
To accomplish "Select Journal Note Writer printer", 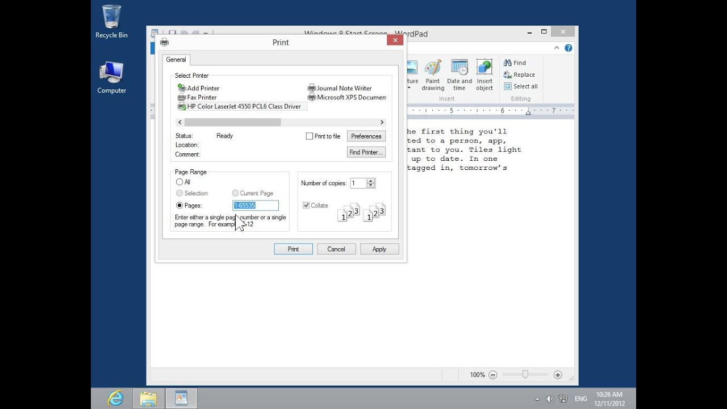I will pyautogui.click(x=340, y=88).
